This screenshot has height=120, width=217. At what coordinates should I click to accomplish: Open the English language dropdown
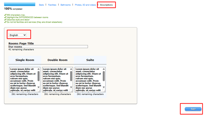click(17, 35)
